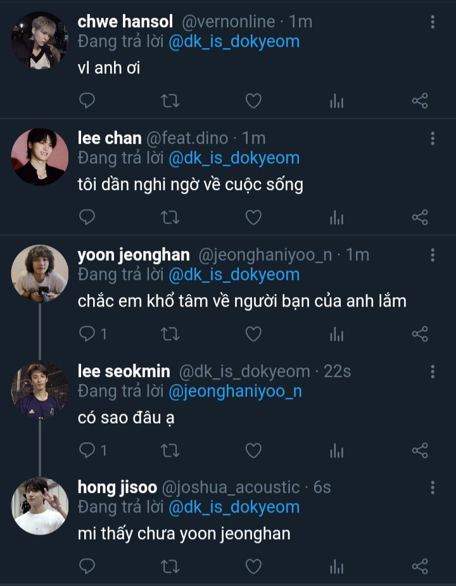Share yoon jeonghan's tweet

[420, 334]
